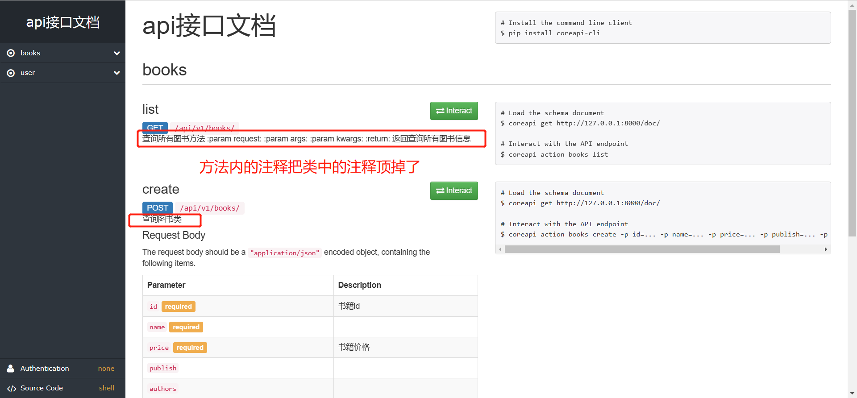The width and height of the screenshot is (857, 398).
Task: Expand the books sidebar chevron
Action: pos(117,53)
